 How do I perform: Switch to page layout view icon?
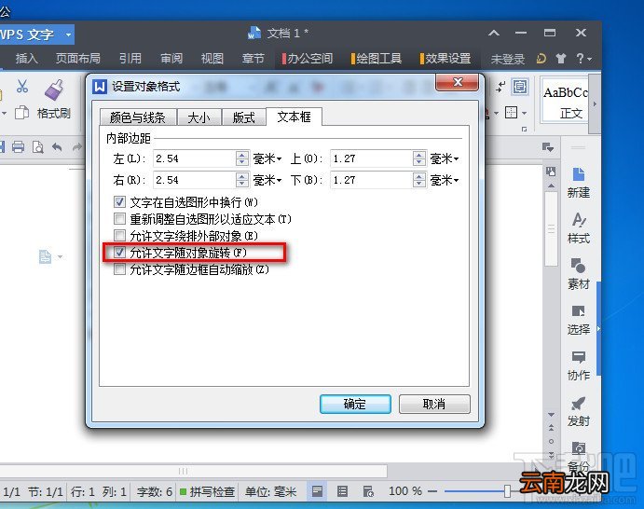point(317,491)
